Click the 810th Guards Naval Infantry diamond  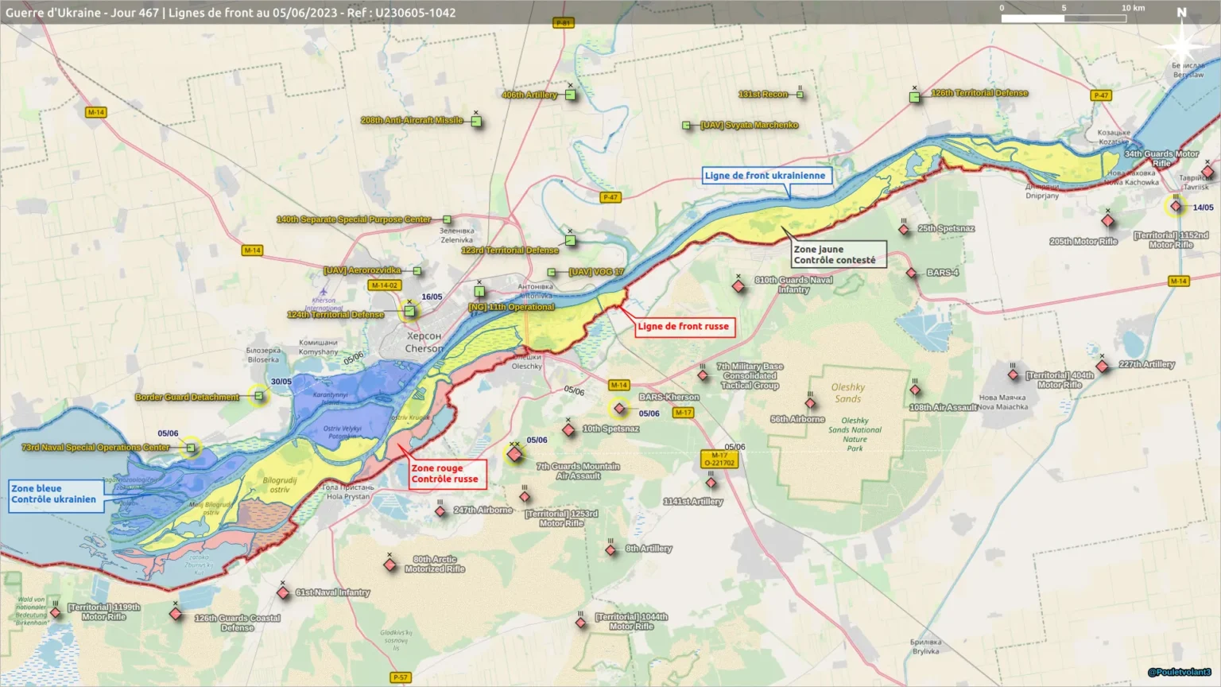pos(738,285)
